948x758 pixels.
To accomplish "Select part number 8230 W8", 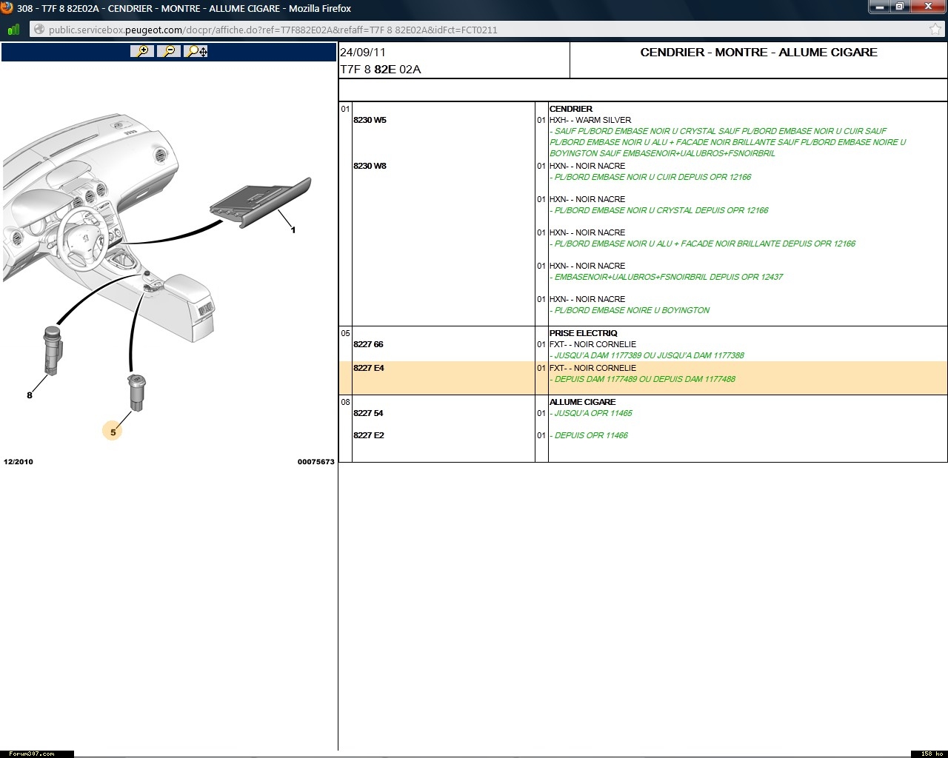I will [370, 166].
